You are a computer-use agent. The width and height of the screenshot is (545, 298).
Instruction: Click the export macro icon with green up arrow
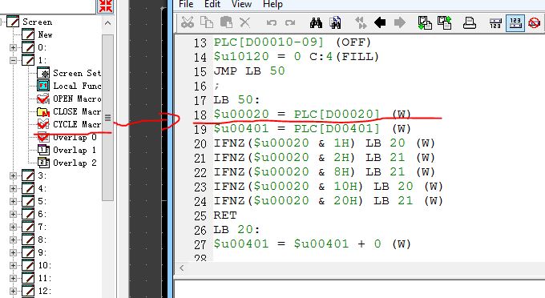tap(445, 23)
